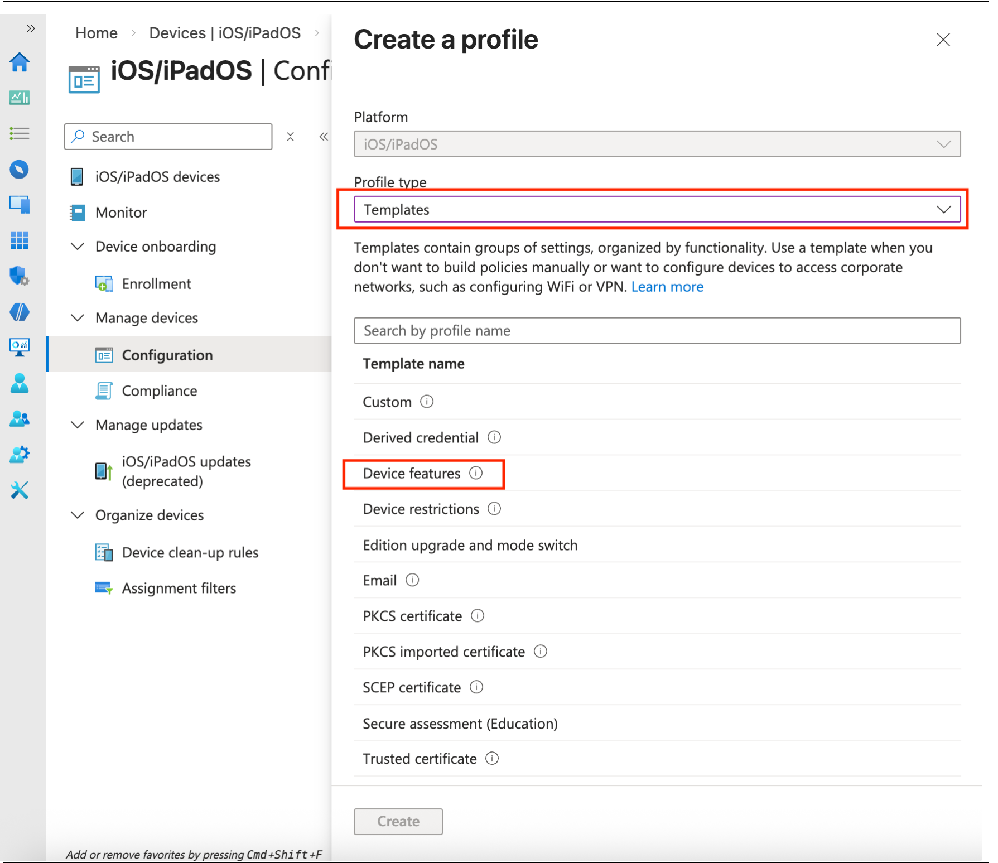Open the Apps grid icon in the sidebar
Image resolution: width=998 pixels, height=863 pixels.
20,240
